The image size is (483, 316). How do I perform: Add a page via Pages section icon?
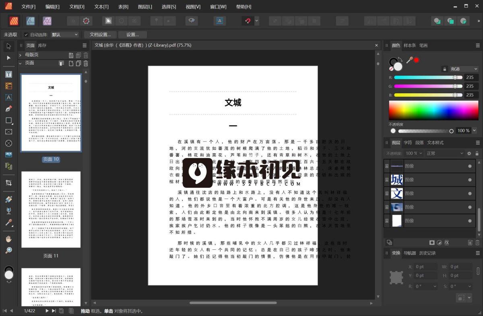(71, 63)
